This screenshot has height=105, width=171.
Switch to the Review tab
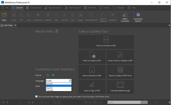tap(104, 8)
